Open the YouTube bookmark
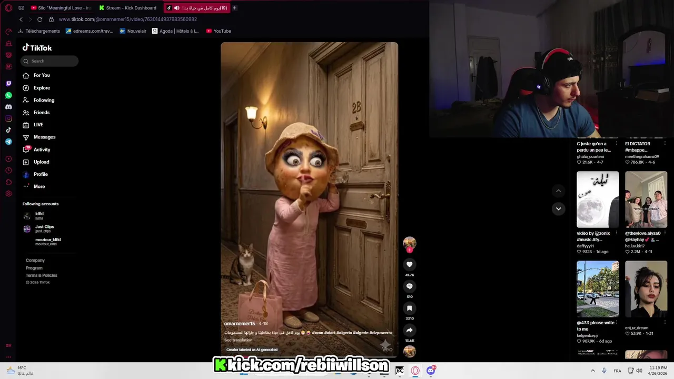 click(x=219, y=31)
